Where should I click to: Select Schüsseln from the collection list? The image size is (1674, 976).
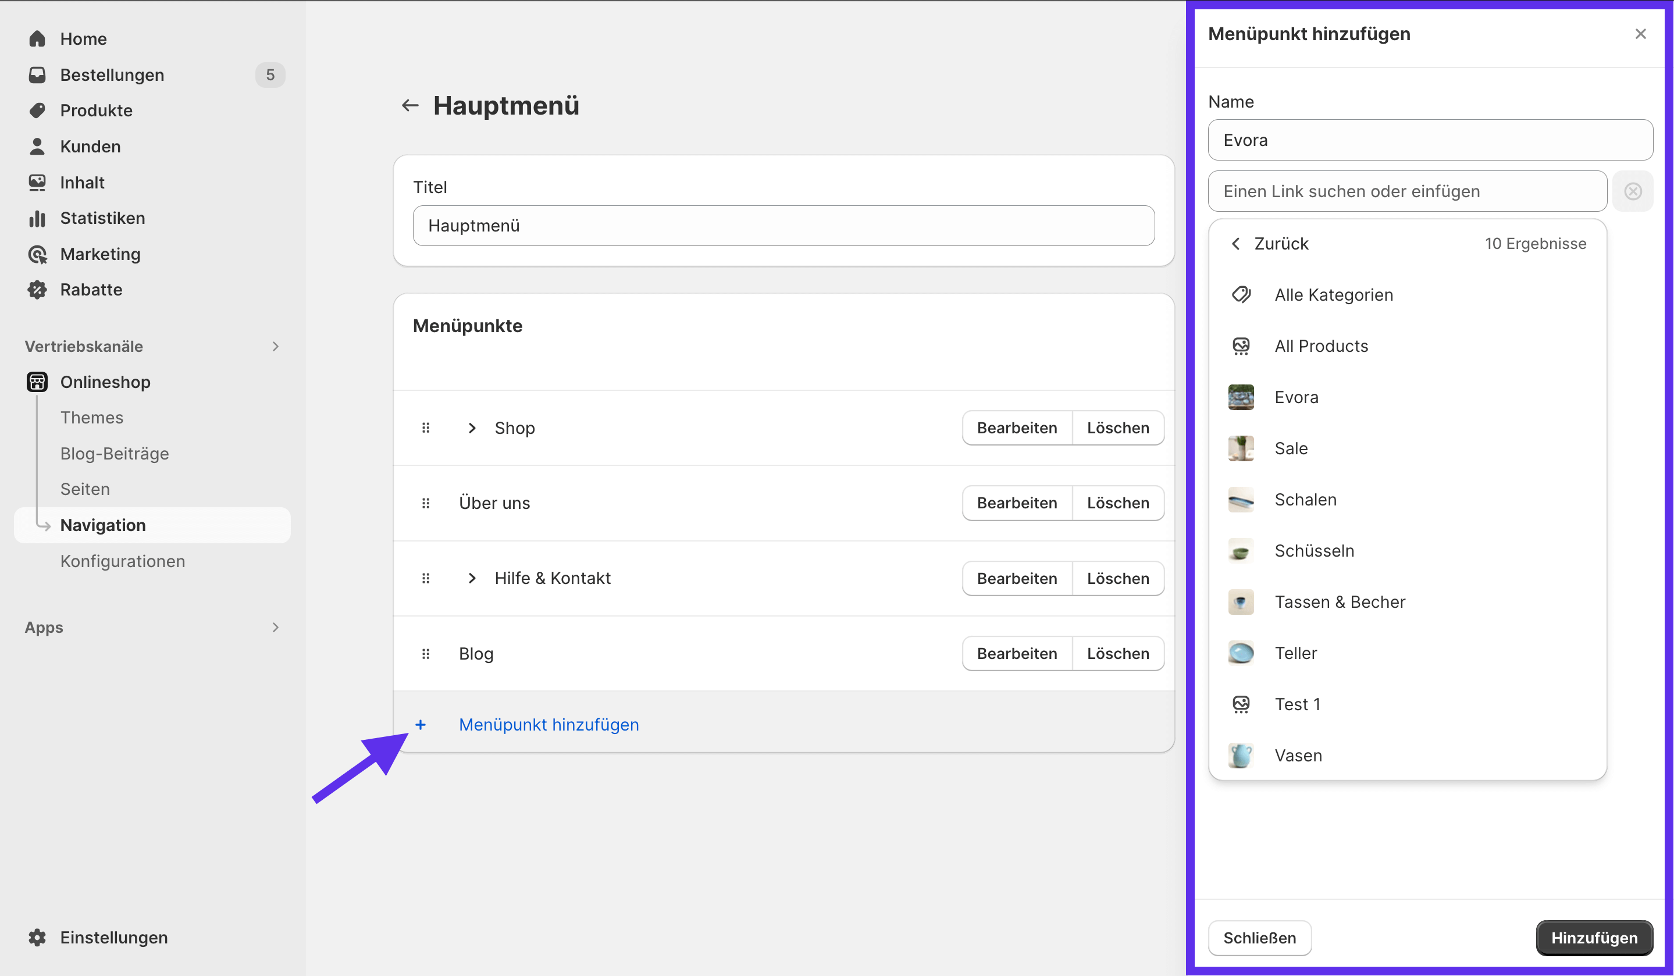point(1408,551)
